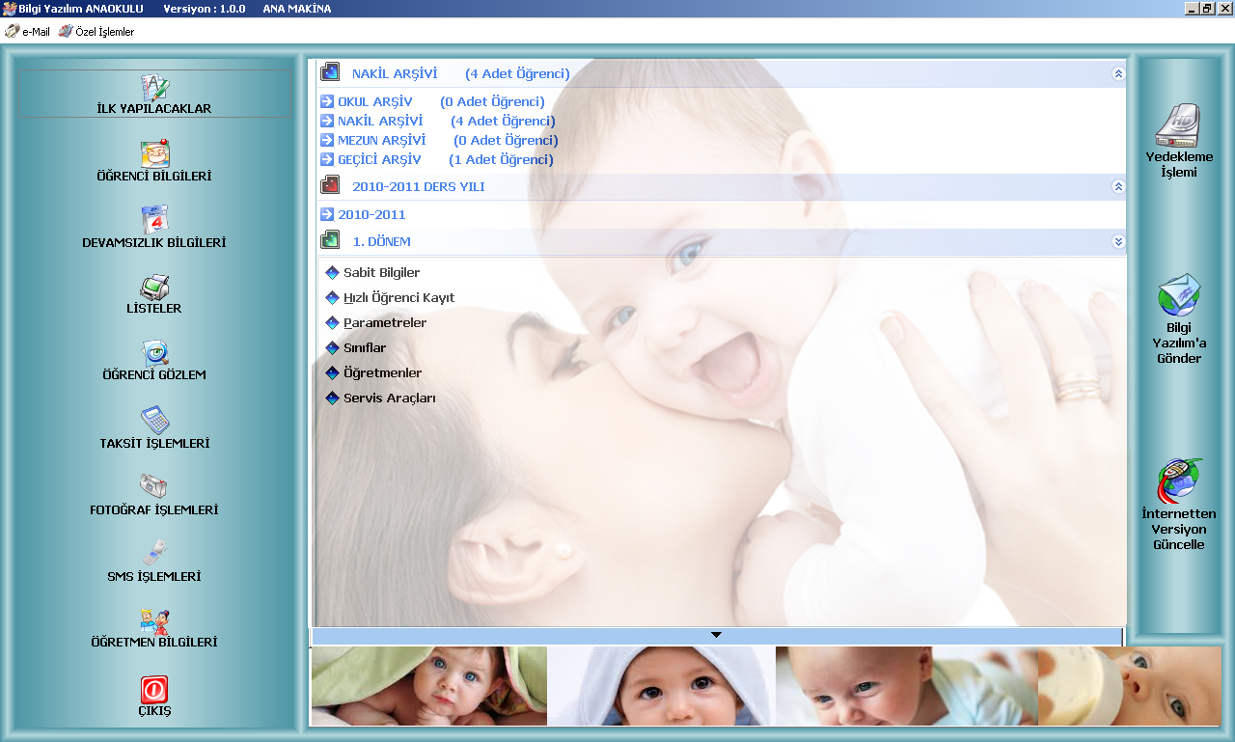The height and width of the screenshot is (742, 1235).
Task: Click the 1. DÖNEM header title
Action: click(x=382, y=241)
